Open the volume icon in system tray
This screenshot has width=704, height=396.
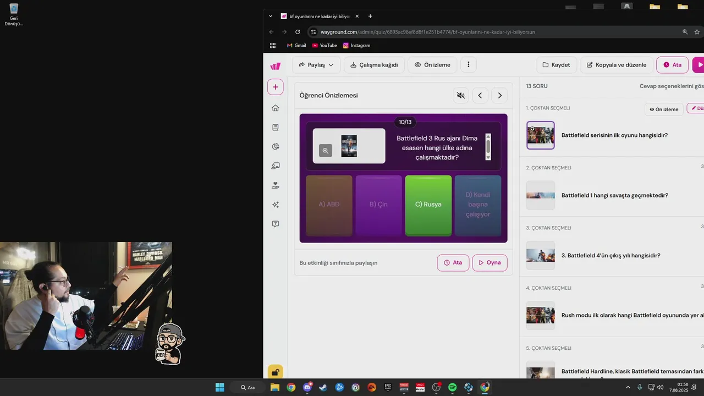(x=660, y=387)
